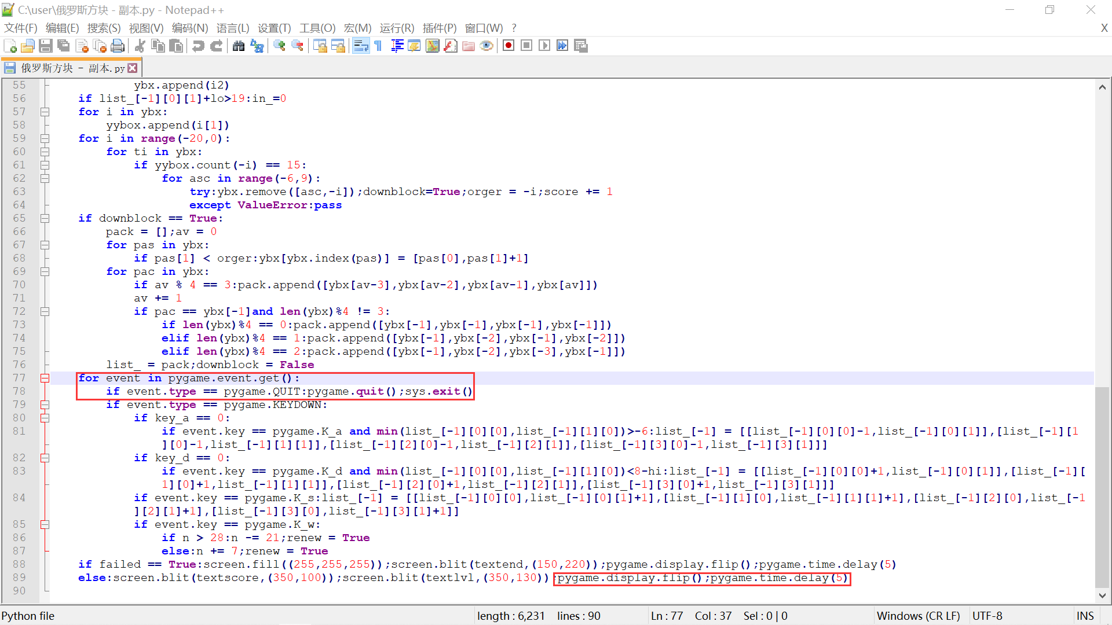Click the scrollbar up arrow
This screenshot has width=1112, height=625.
(1102, 87)
